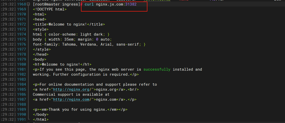Click line number 1991 in the gutter

[x=22, y=119]
